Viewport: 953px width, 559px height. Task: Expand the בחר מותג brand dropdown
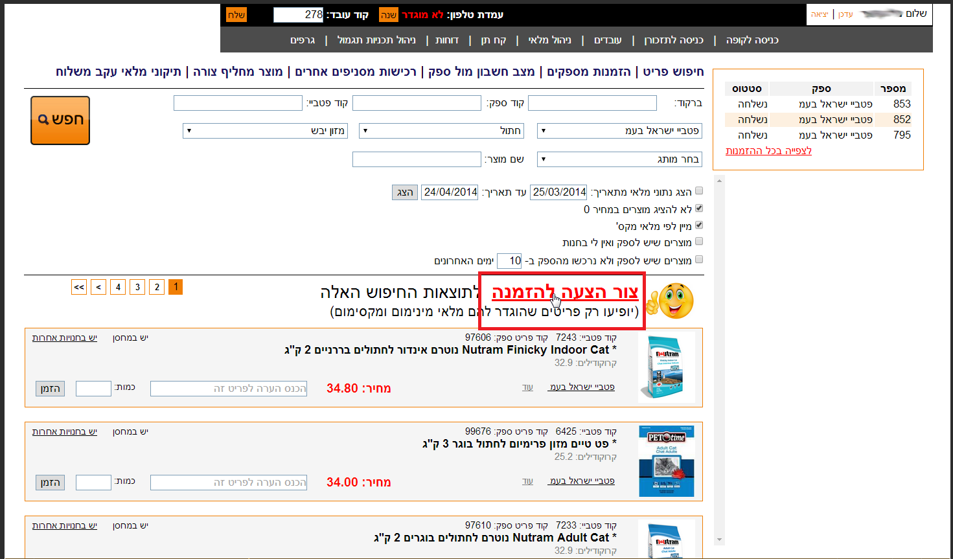coord(619,159)
